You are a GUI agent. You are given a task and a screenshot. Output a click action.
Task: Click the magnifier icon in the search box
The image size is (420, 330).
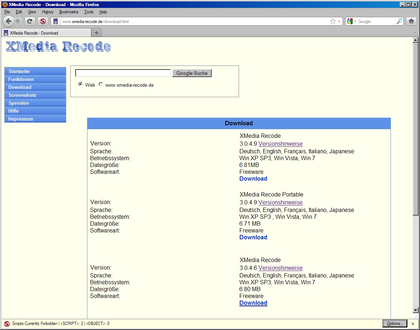coord(399,22)
